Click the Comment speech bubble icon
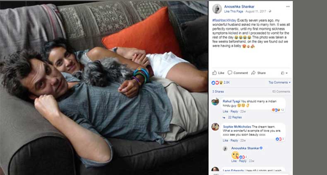327x175 pixels. click(x=230, y=72)
